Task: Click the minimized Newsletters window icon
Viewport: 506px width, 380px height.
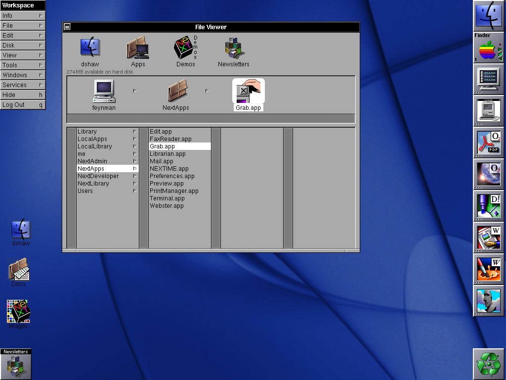Action: click(x=15, y=364)
